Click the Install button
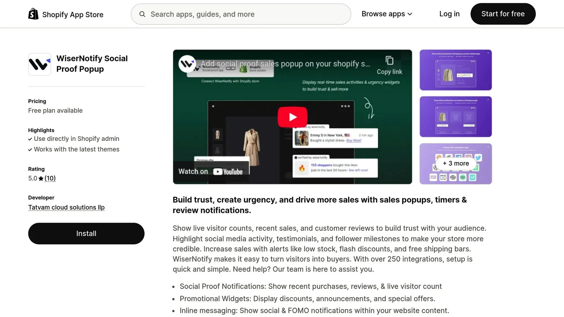The image size is (564, 317). point(86,234)
